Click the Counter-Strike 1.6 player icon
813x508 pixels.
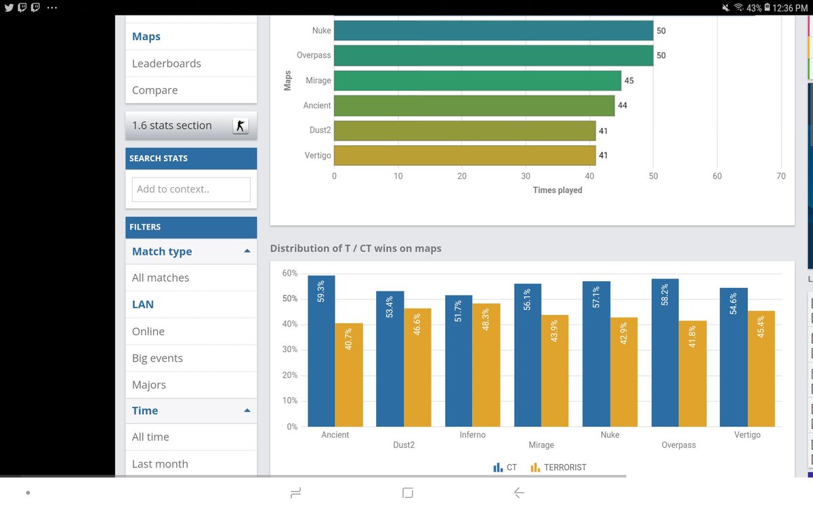coord(241,126)
